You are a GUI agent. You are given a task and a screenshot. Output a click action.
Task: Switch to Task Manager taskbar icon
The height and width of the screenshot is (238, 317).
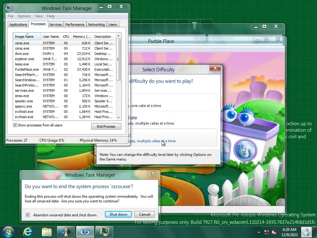coord(104,232)
